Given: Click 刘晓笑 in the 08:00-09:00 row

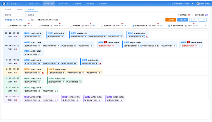Looking at the screenshot, I should pyautogui.click(x=50, y=33).
